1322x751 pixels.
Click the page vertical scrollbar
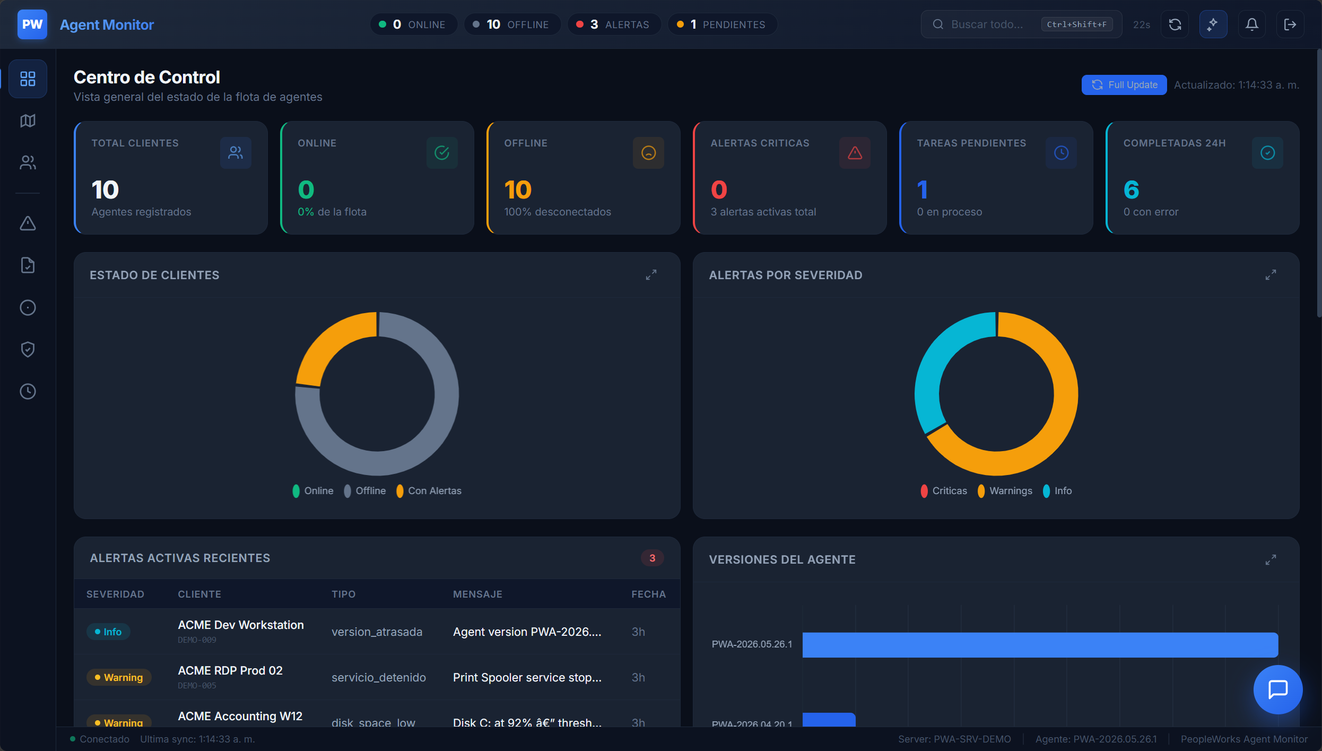(1319, 183)
